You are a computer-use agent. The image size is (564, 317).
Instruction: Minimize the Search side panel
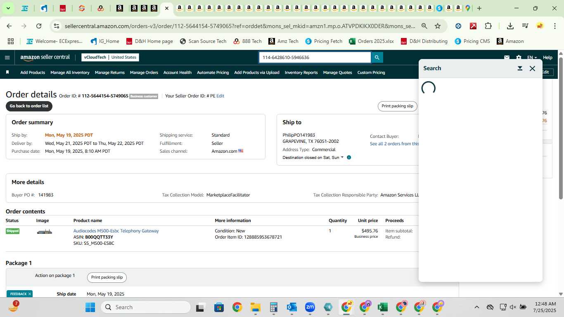520,69
